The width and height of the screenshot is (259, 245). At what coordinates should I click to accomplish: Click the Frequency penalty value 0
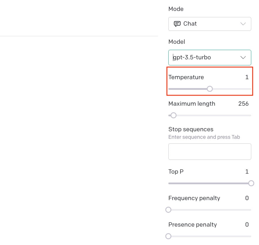coord(247,198)
